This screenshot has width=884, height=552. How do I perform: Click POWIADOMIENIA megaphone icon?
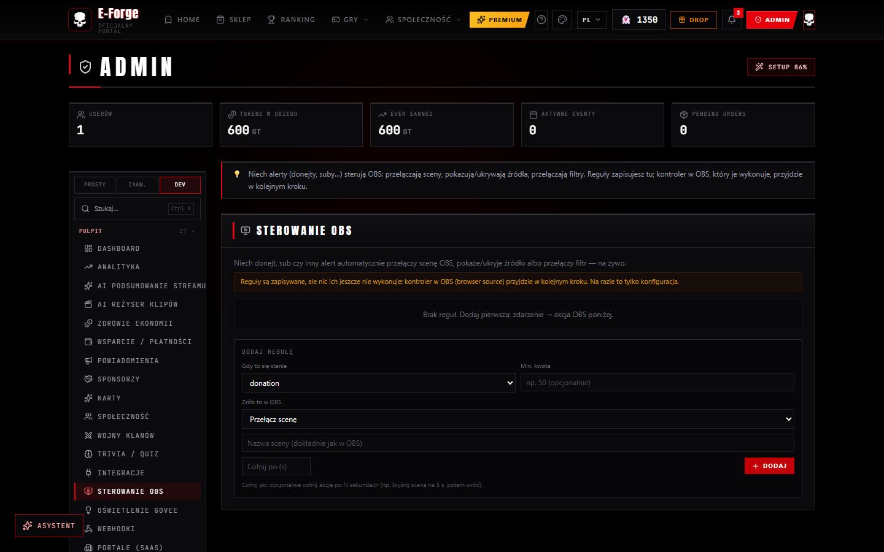pos(88,361)
